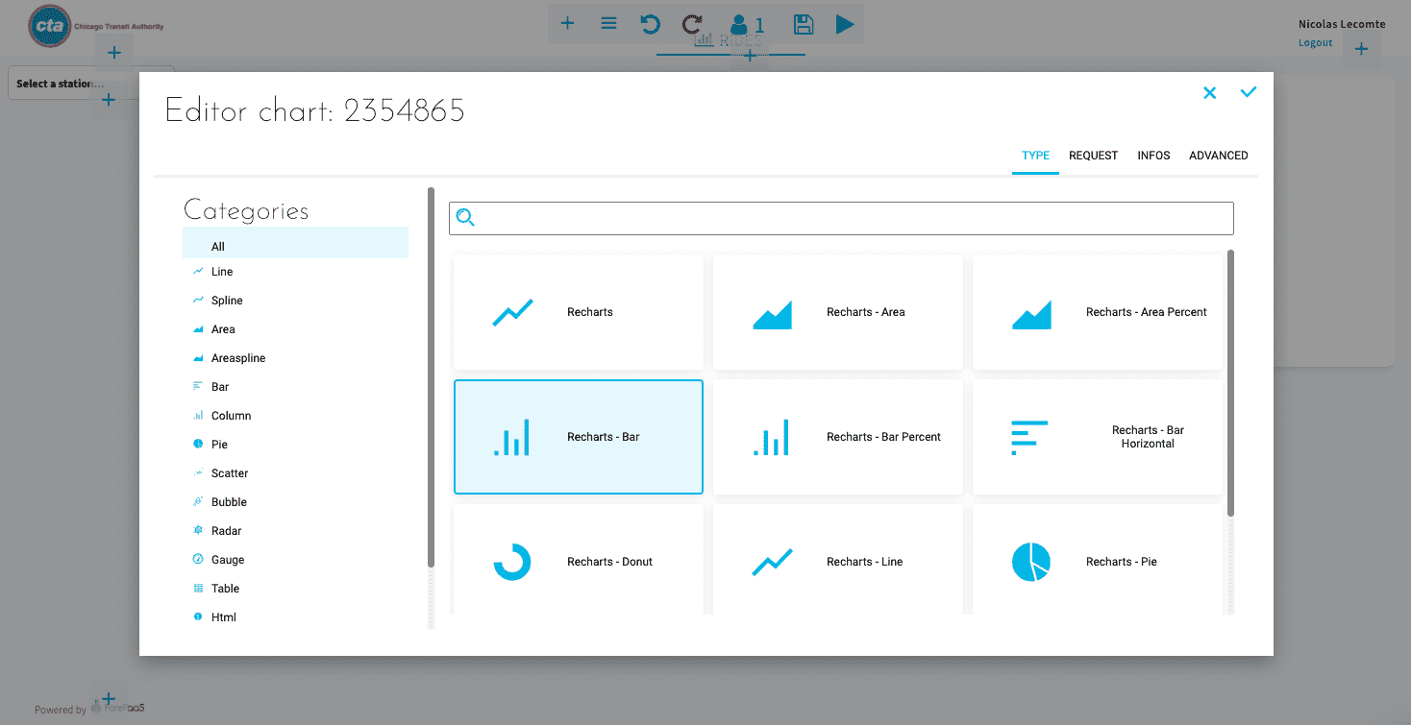This screenshot has width=1411, height=725.
Task: Open the ADVANCED tab
Action: tap(1219, 156)
